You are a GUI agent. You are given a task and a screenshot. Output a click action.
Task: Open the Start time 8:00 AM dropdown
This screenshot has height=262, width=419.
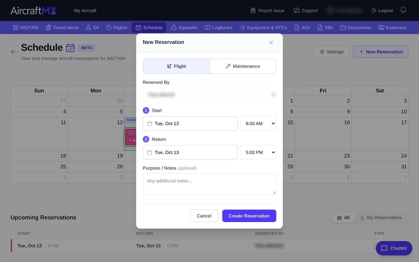point(258,123)
